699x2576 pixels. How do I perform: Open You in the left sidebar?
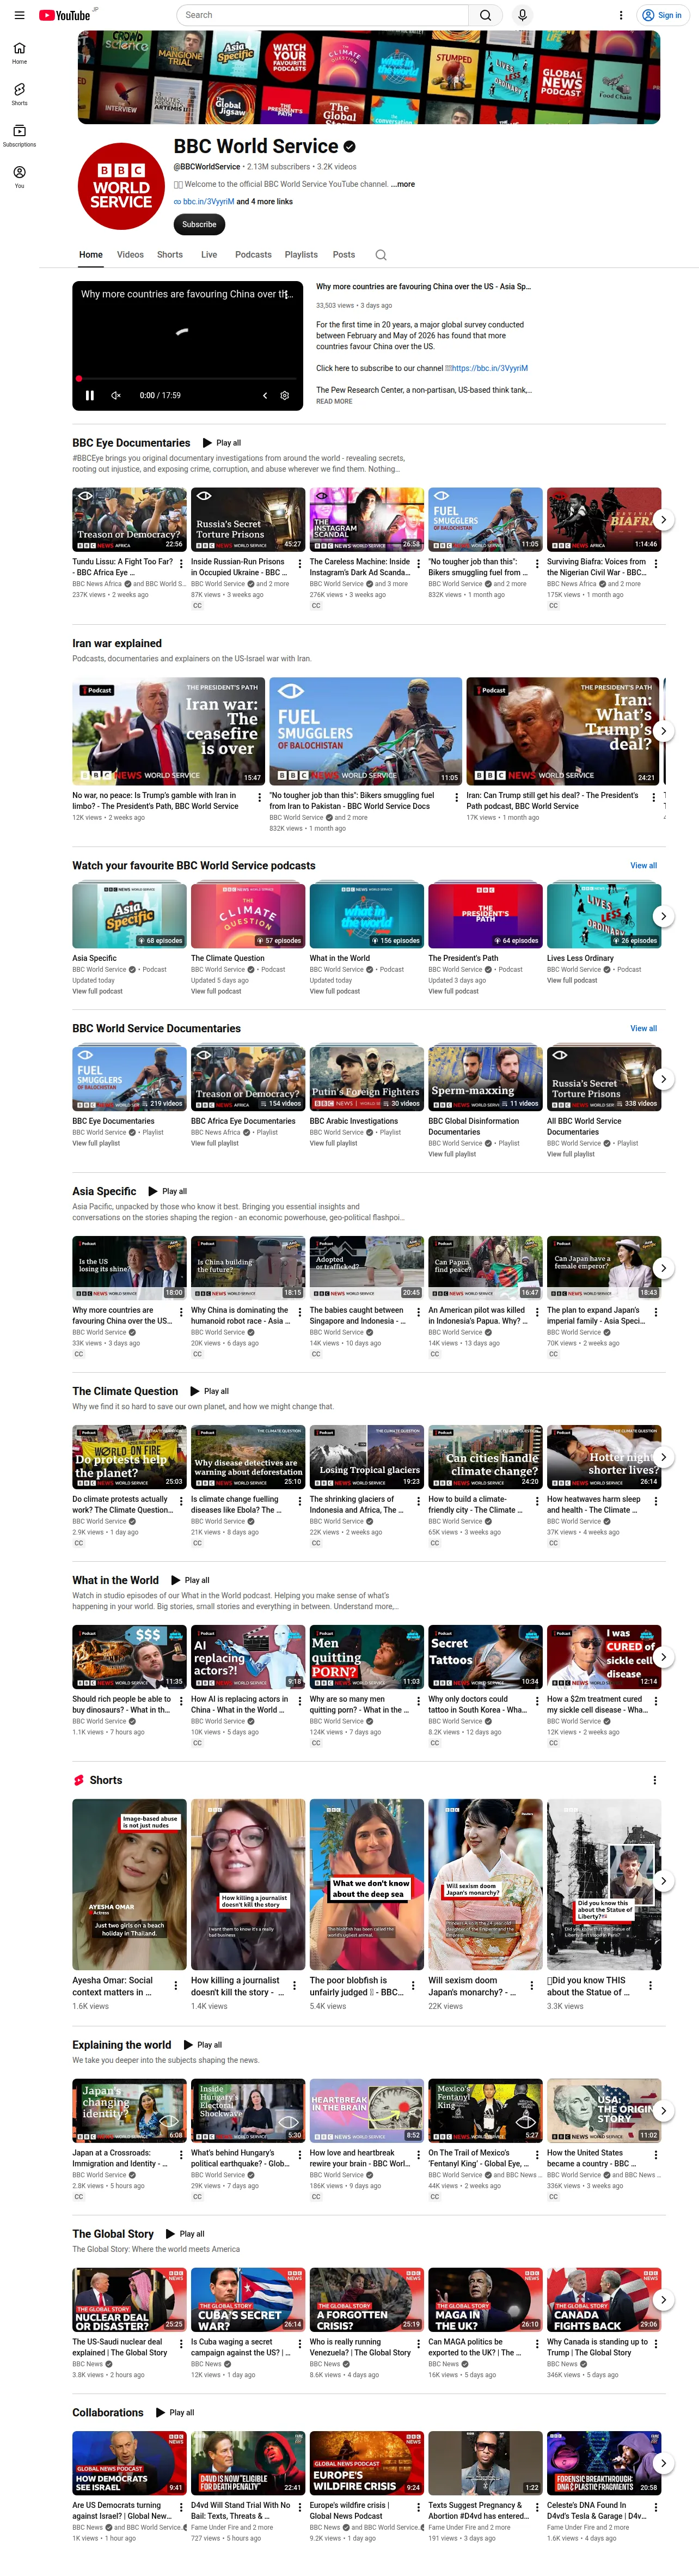click(x=19, y=177)
